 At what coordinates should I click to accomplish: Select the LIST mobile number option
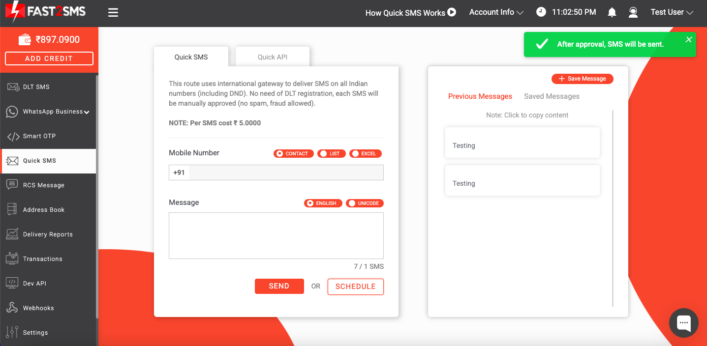332,154
